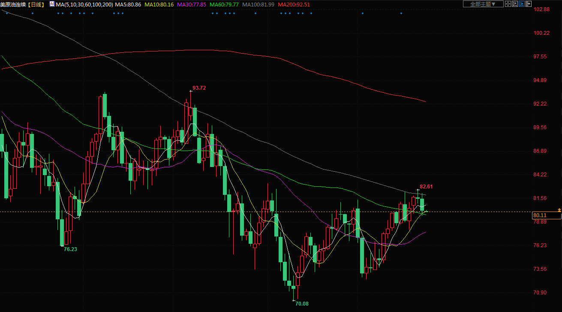Click the red MA200:92.51 legend label

294,4
